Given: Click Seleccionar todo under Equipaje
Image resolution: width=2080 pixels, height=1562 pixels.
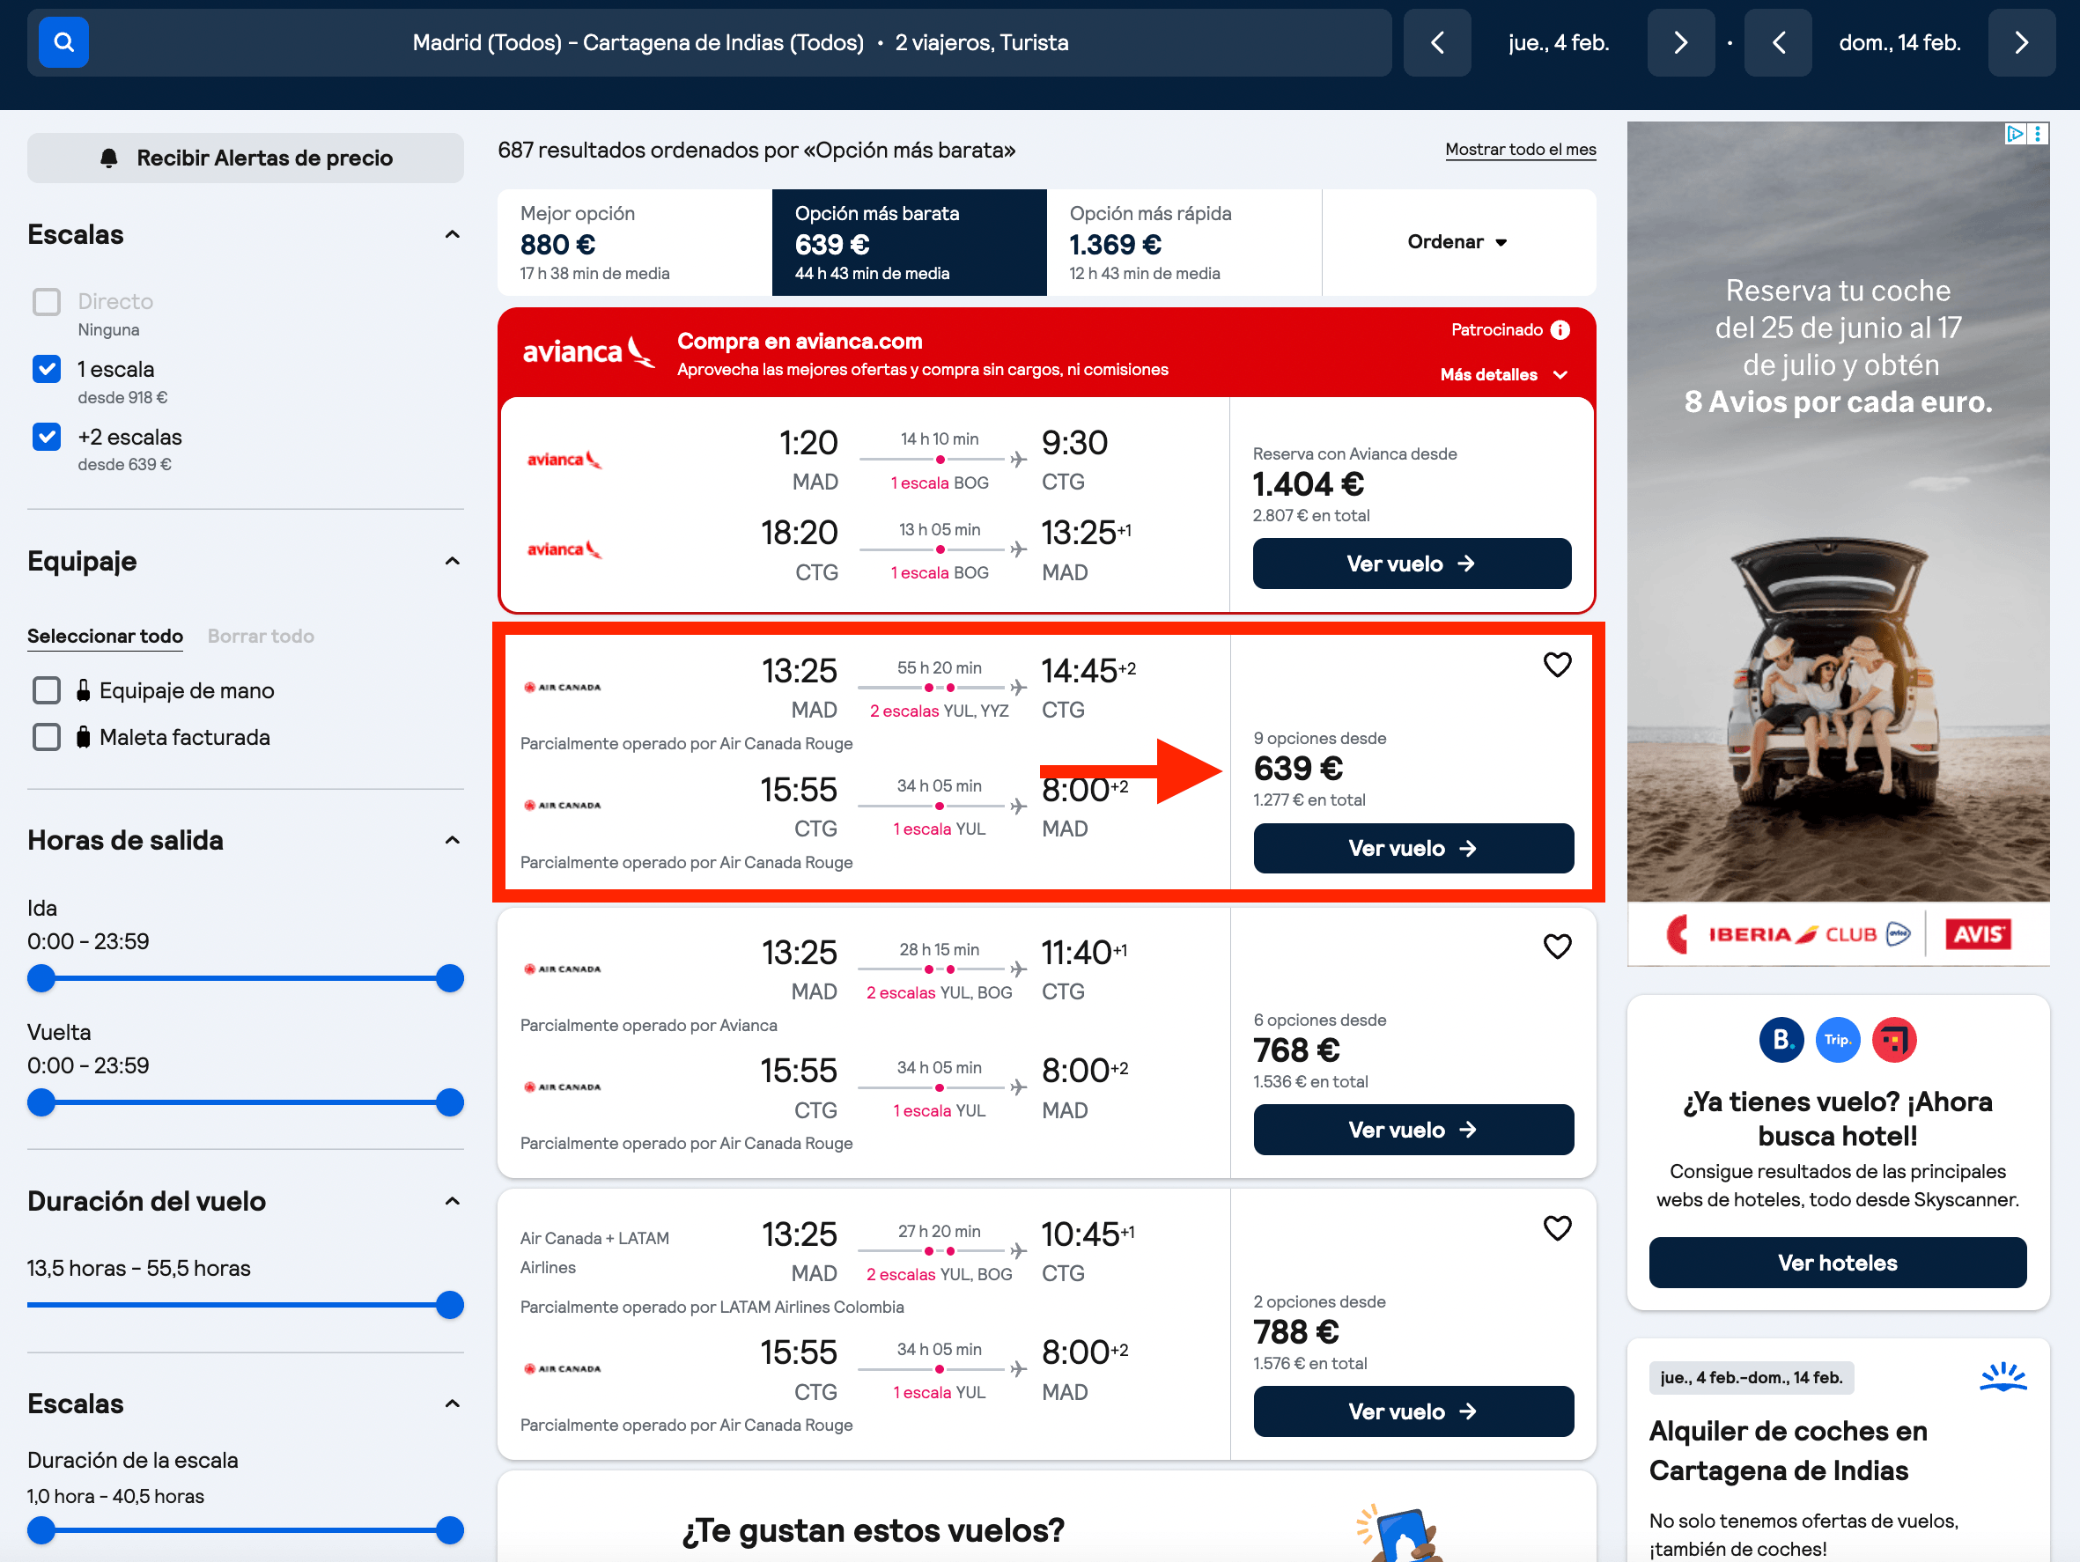Looking at the screenshot, I should pyautogui.click(x=106, y=637).
